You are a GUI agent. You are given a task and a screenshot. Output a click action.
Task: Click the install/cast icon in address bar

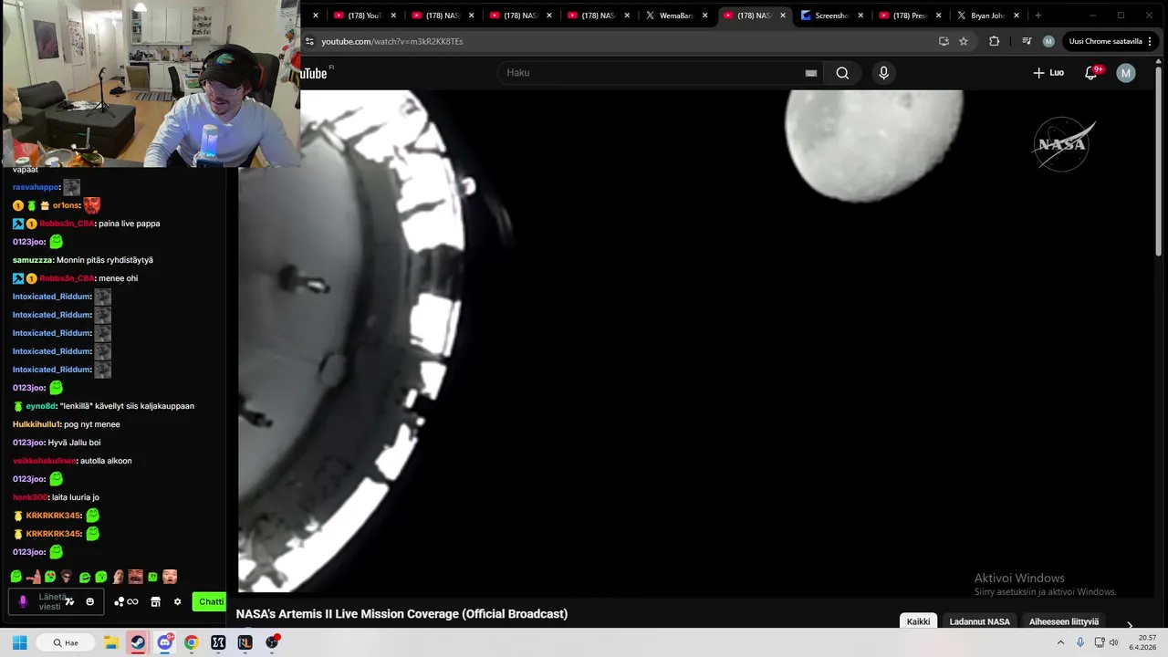click(944, 41)
